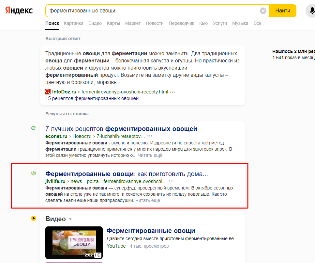Open "7 лучших рецептов ферментированных овощей" link
The image size is (315, 263).
point(121,129)
